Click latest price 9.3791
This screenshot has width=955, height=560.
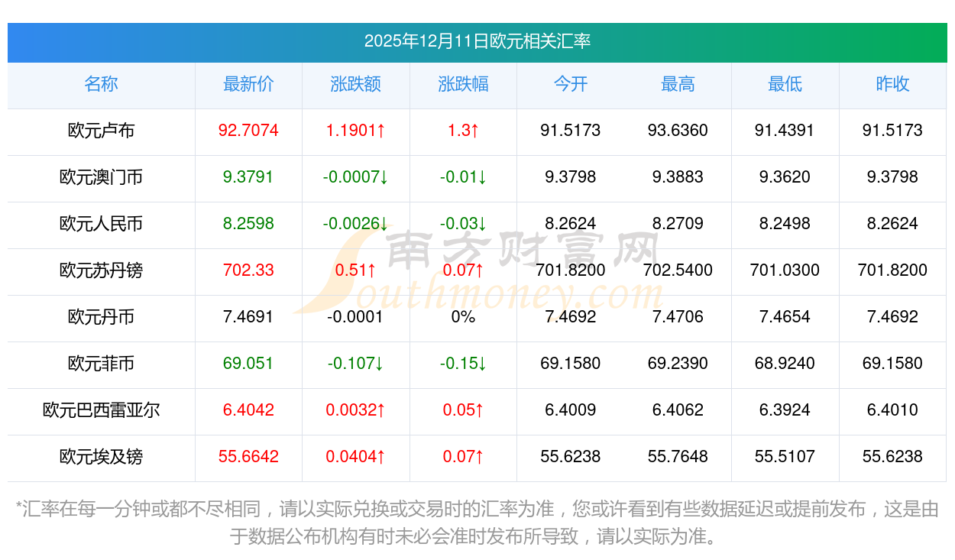pos(248,177)
